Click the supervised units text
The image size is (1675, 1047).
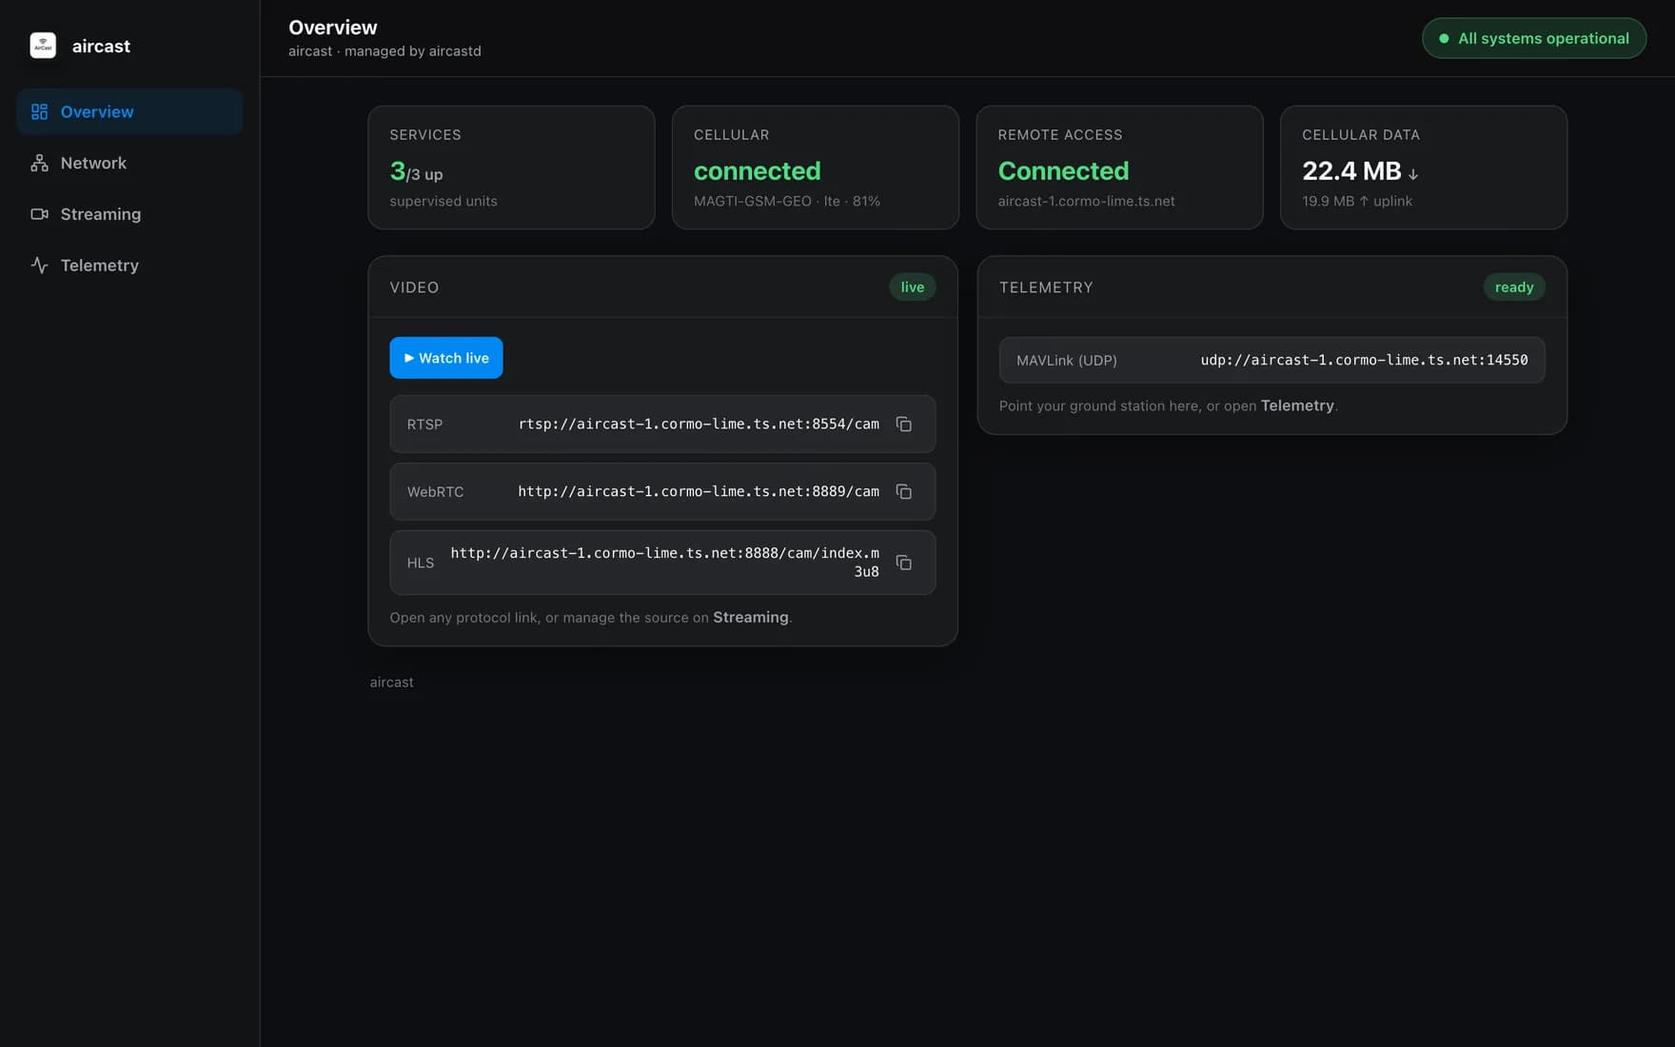[x=443, y=202]
